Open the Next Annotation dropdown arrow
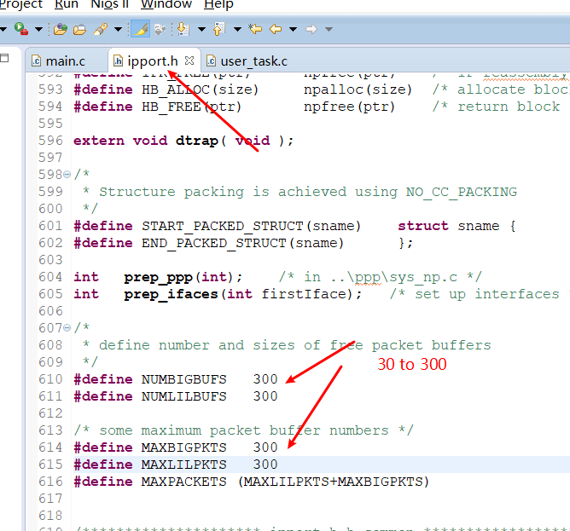The image size is (570, 531). pyautogui.click(x=201, y=29)
